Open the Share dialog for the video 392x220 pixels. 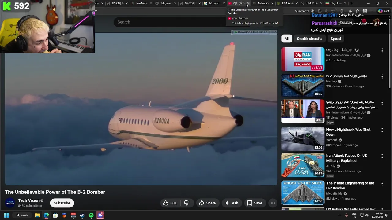click(x=207, y=203)
